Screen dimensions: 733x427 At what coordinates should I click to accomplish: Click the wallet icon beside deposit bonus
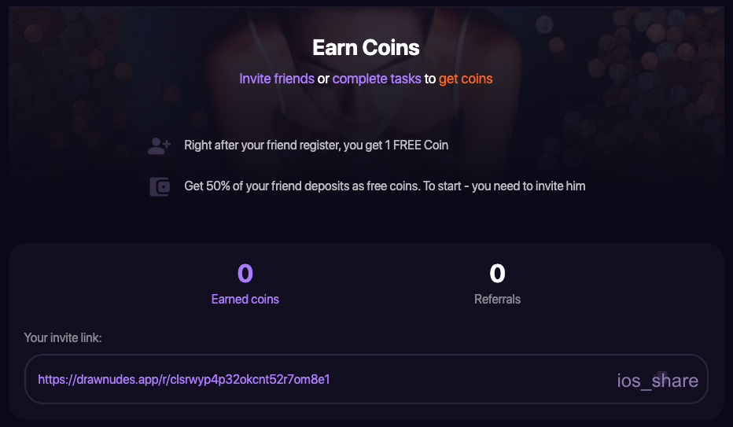click(160, 187)
